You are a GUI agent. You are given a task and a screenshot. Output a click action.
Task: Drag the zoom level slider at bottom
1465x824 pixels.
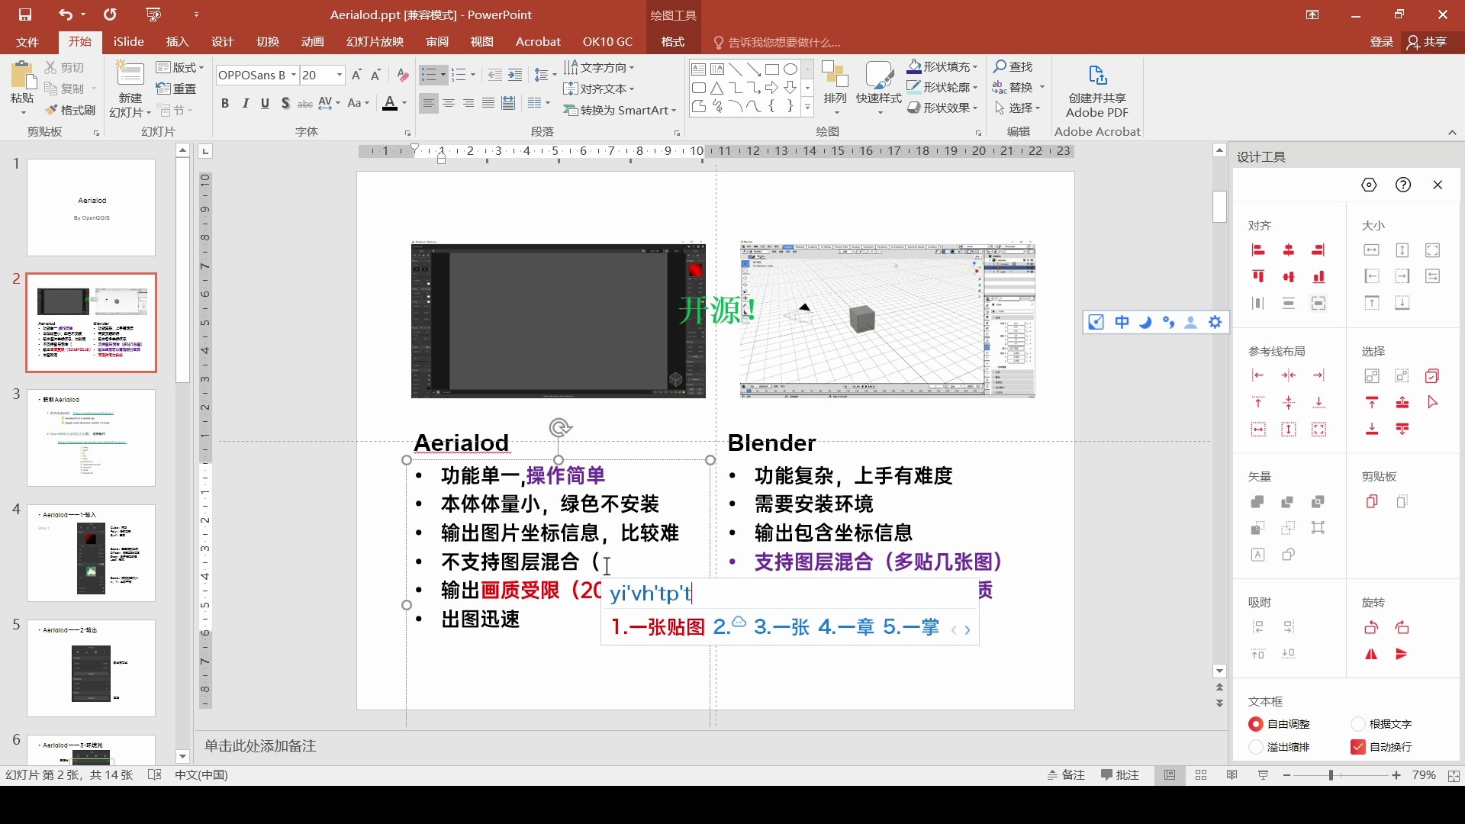coord(1331,774)
